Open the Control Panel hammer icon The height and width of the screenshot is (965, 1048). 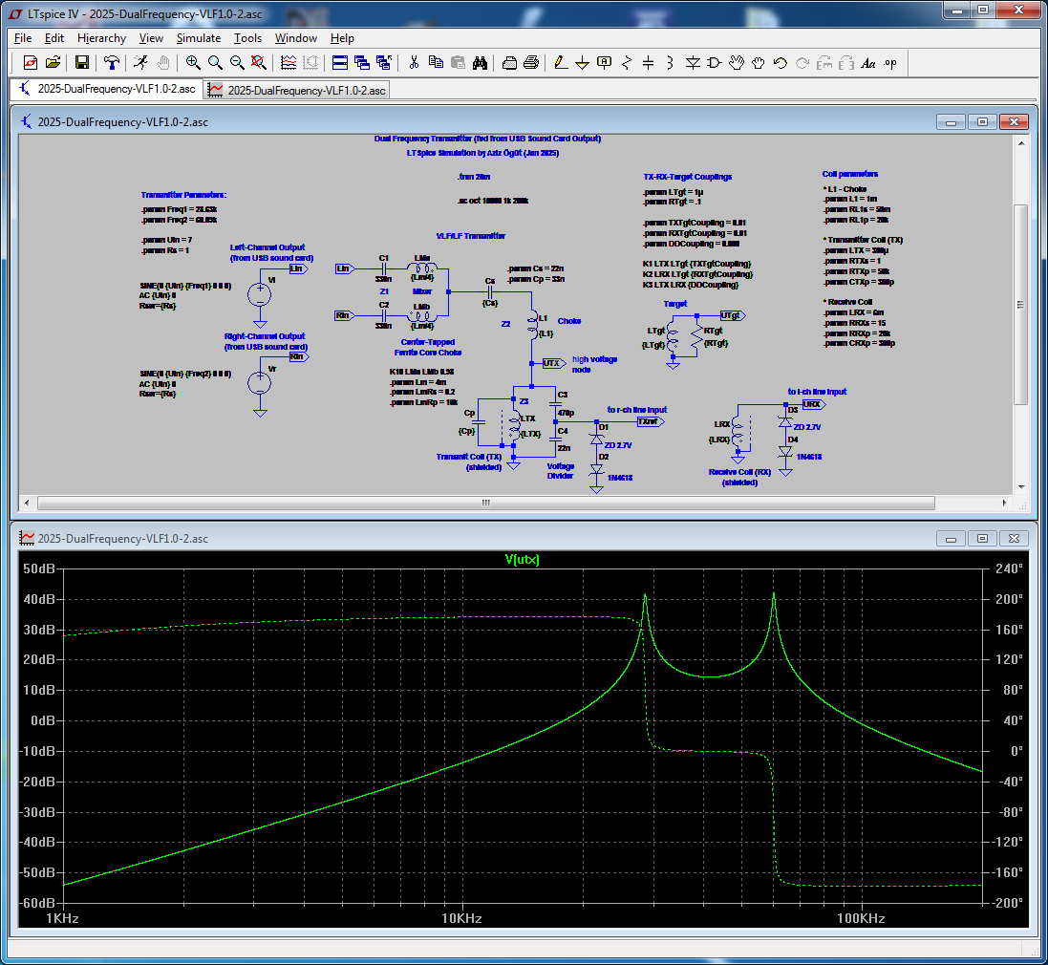click(112, 63)
